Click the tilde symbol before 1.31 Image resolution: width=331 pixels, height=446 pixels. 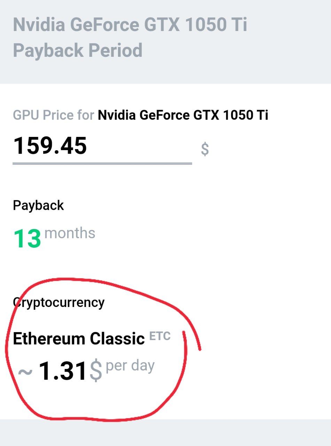[25, 372]
